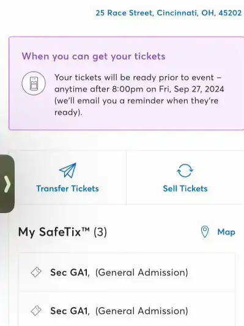Open the Map link
Screen dimensions: 244x326
tap(226, 232)
